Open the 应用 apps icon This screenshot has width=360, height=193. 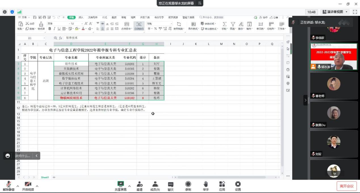click(222, 184)
